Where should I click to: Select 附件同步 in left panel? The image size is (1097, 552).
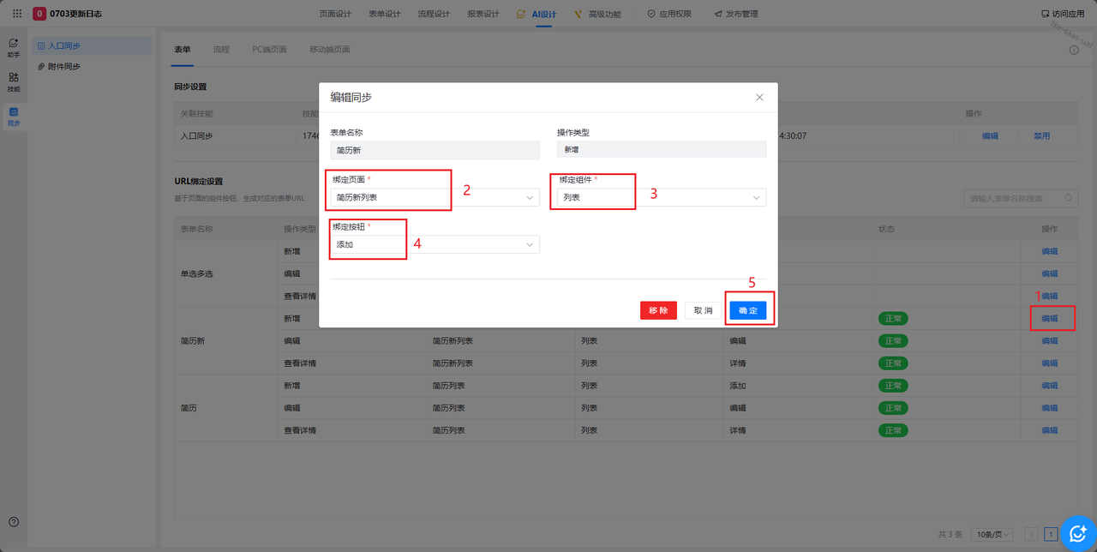click(63, 67)
